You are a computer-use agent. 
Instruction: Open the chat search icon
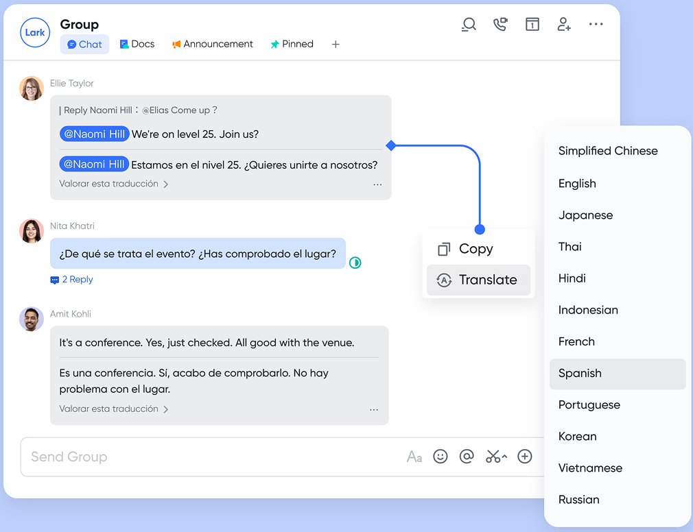tap(469, 25)
